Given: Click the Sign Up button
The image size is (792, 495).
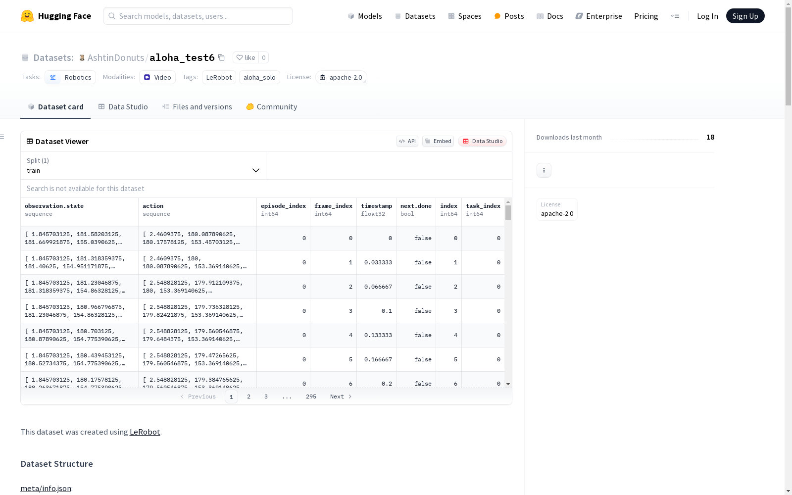Looking at the screenshot, I should 745,16.
